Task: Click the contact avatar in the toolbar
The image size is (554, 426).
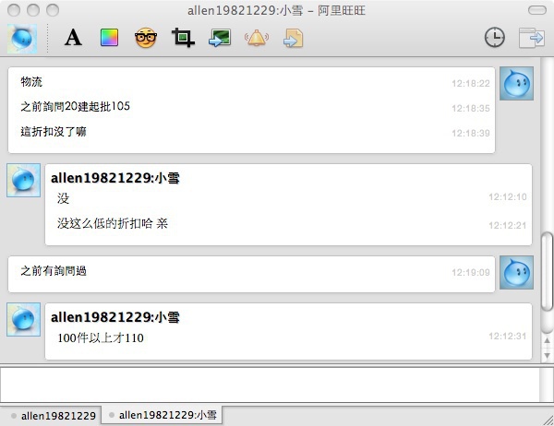Action: pyautogui.click(x=22, y=39)
